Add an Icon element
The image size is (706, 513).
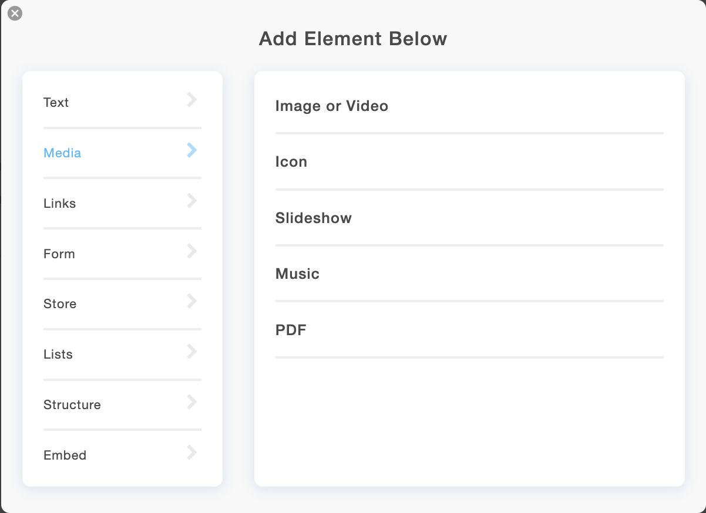click(x=291, y=162)
